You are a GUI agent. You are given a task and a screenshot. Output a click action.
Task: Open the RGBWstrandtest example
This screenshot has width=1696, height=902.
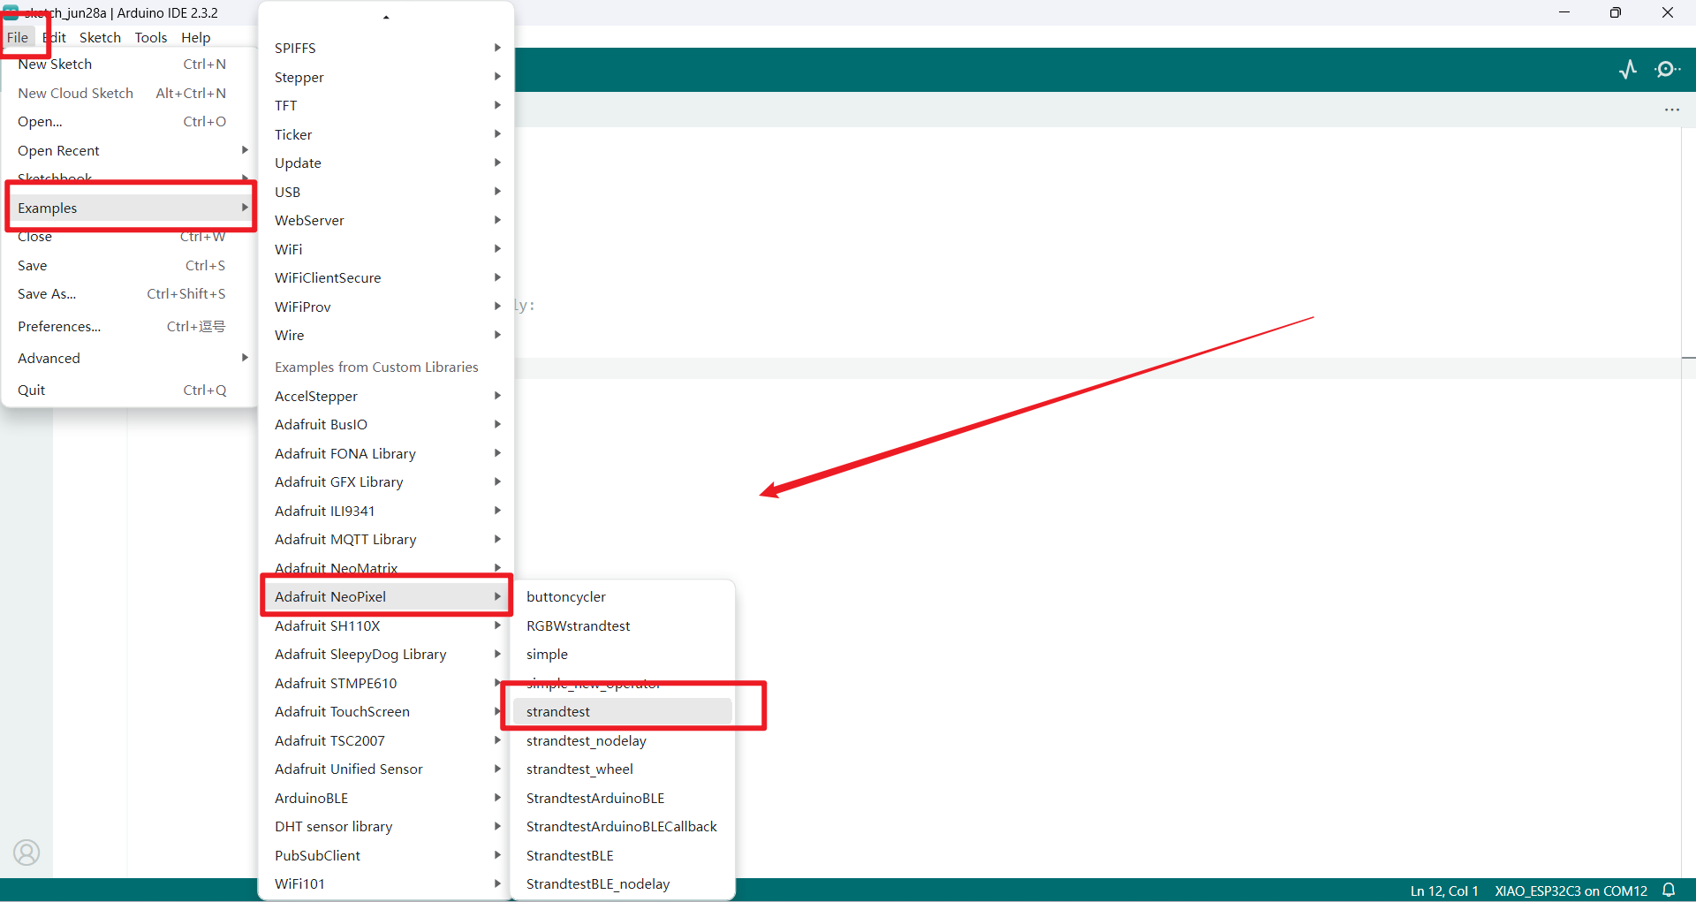[x=623, y=625]
